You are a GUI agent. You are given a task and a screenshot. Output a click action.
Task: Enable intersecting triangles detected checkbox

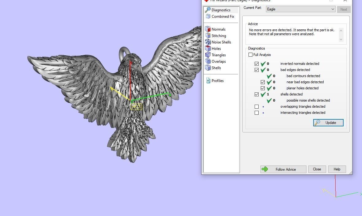point(256,113)
